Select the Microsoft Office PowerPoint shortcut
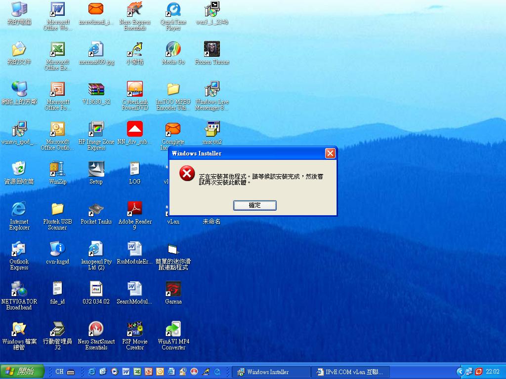 point(57,96)
